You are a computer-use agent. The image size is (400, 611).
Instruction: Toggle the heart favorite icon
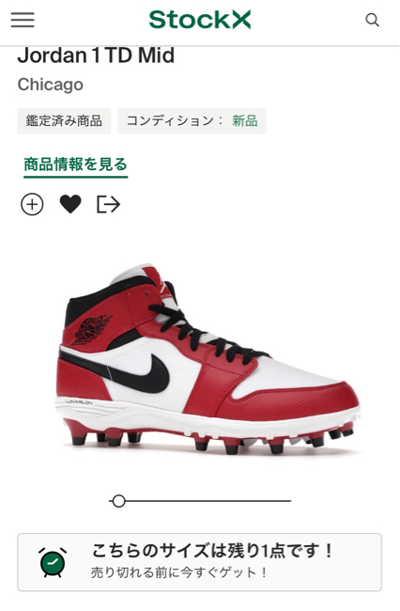70,204
